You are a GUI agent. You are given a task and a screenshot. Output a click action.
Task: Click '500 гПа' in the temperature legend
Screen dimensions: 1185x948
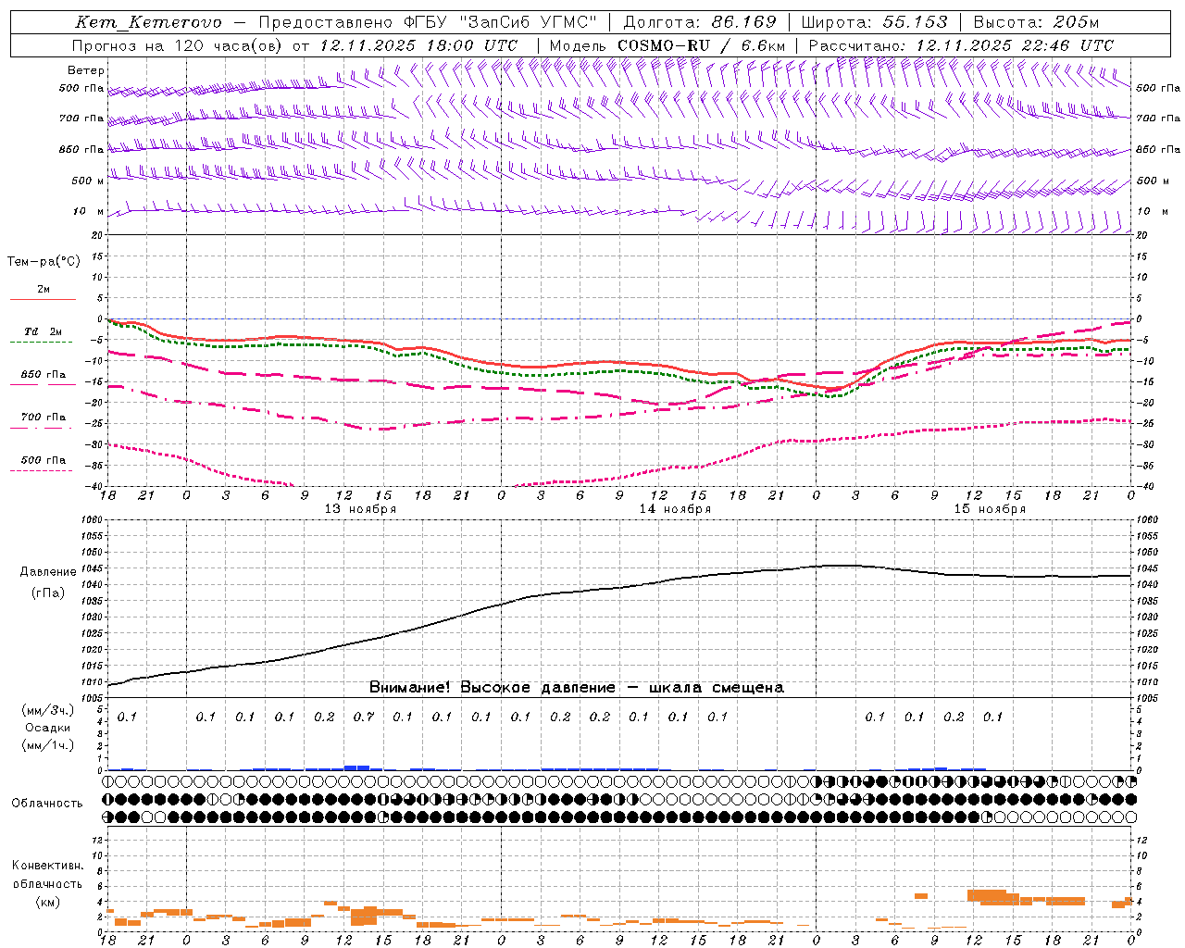[43, 460]
